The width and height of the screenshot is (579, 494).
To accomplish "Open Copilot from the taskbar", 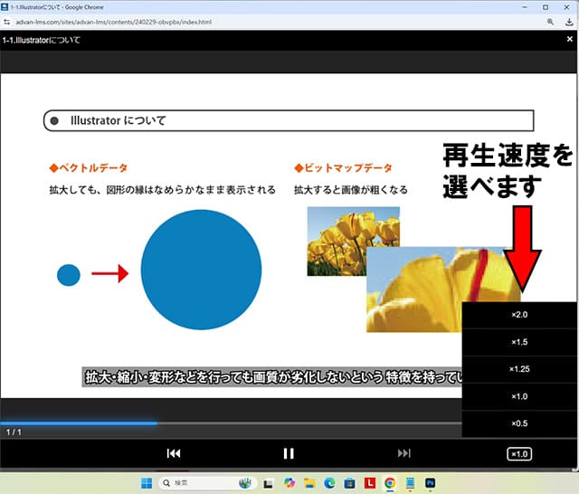I will (289, 483).
